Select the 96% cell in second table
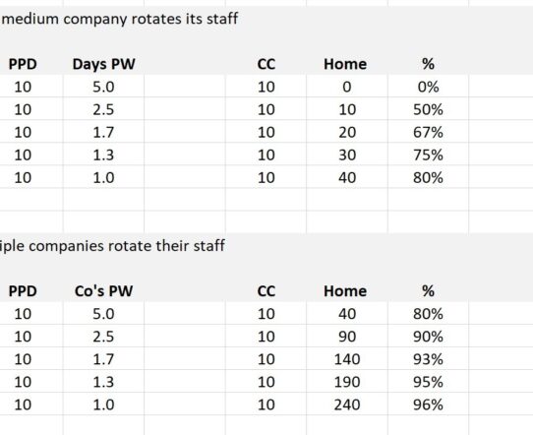Viewport: 533px width, 435px height. tap(428, 404)
